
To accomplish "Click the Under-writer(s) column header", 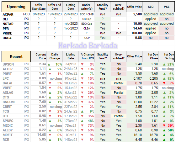I will click(x=87, y=7).
